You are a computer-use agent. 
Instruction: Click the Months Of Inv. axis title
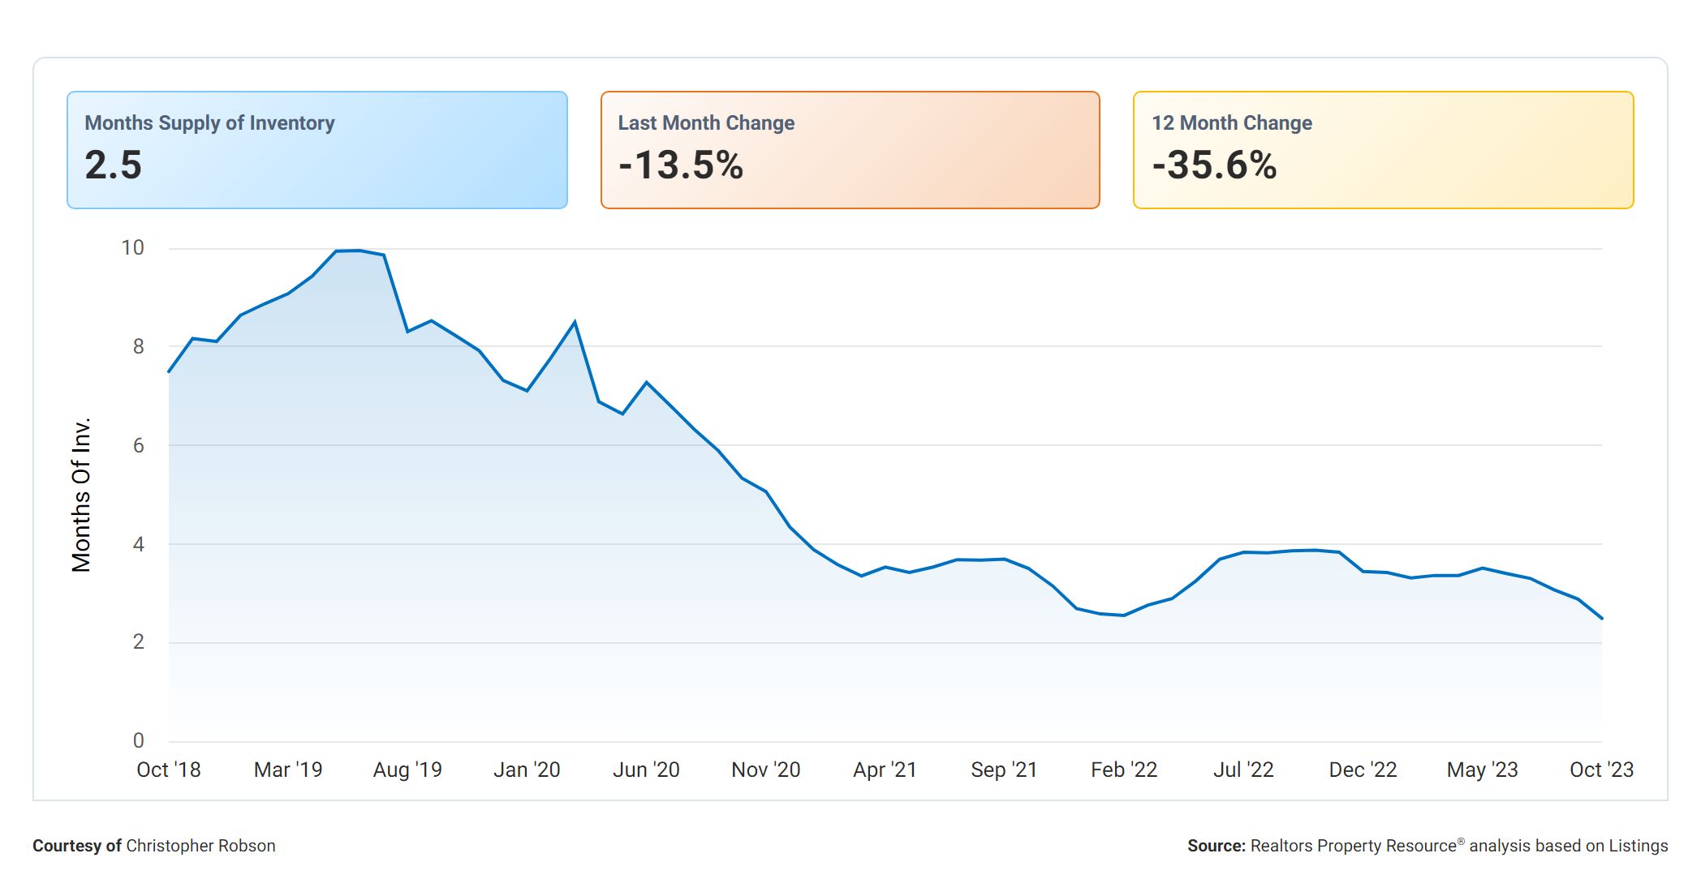[x=81, y=495]
